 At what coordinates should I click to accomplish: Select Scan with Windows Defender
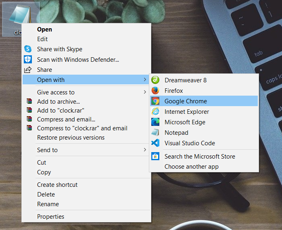[x=86, y=60]
